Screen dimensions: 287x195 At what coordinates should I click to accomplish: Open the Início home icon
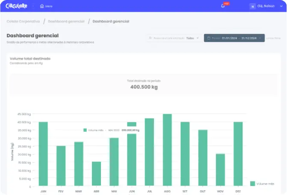point(42,6)
